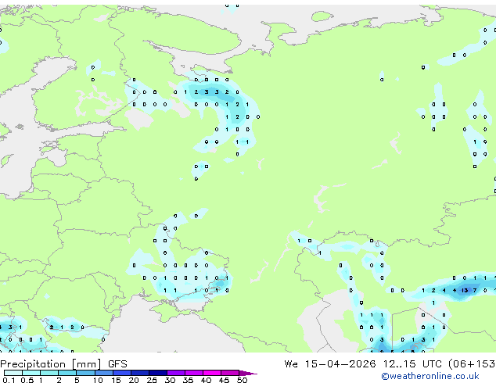
Task: Click the 'Precipitation [mm]' title text
Action: coord(51,364)
